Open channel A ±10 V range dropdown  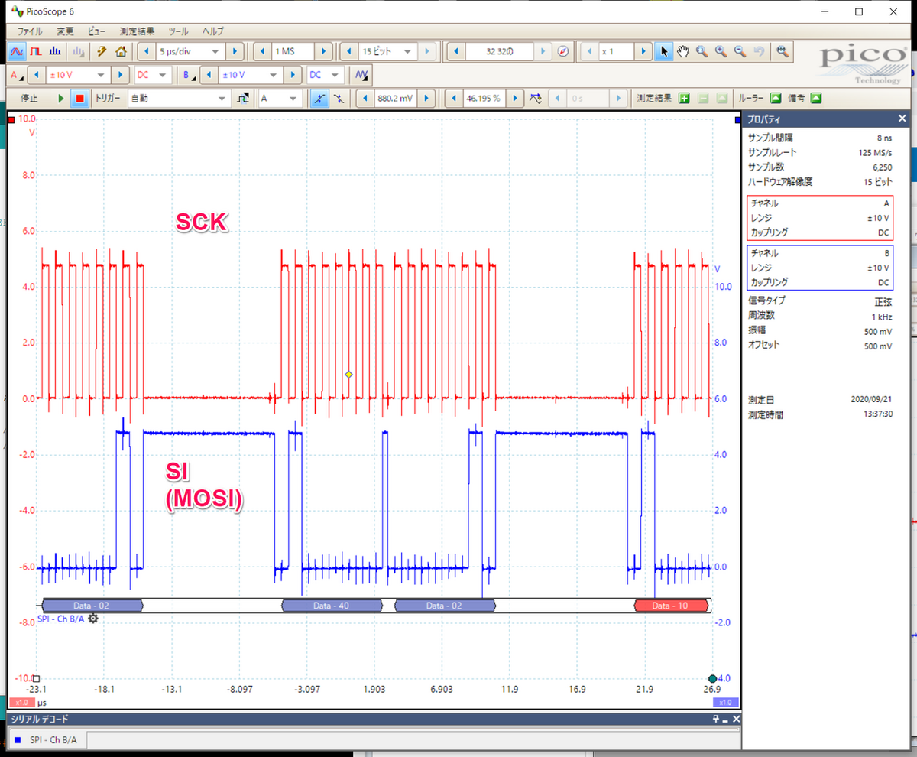[99, 75]
